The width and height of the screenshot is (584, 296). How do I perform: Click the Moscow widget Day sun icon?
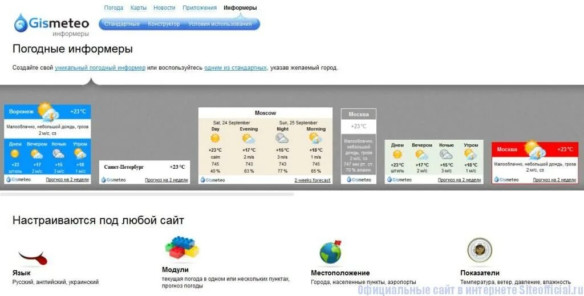215,139
